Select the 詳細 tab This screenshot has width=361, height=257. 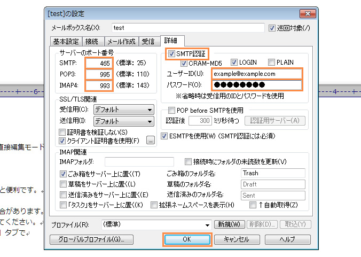(172, 41)
